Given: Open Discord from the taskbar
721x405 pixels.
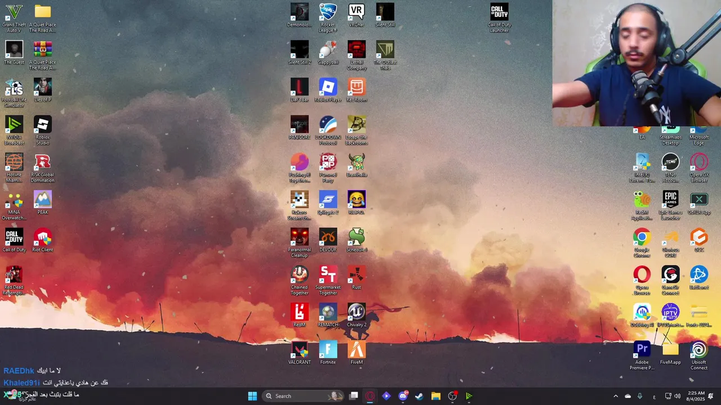Looking at the screenshot, I should click(403, 396).
